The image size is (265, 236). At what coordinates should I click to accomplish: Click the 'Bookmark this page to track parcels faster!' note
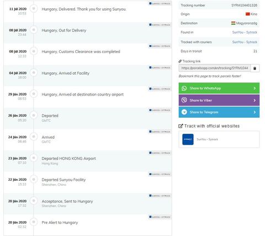coord(210,76)
